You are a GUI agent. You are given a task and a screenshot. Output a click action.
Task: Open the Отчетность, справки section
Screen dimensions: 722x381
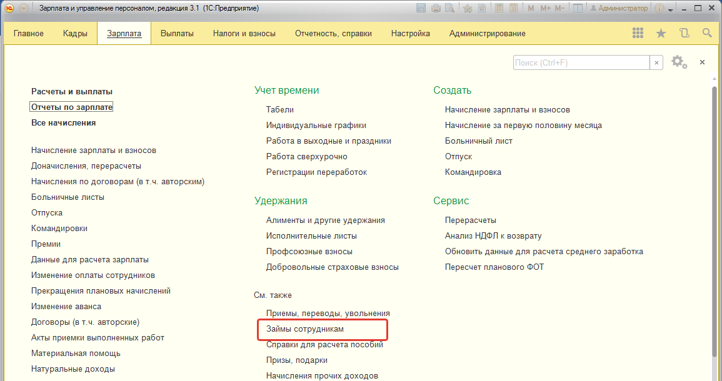click(x=333, y=34)
